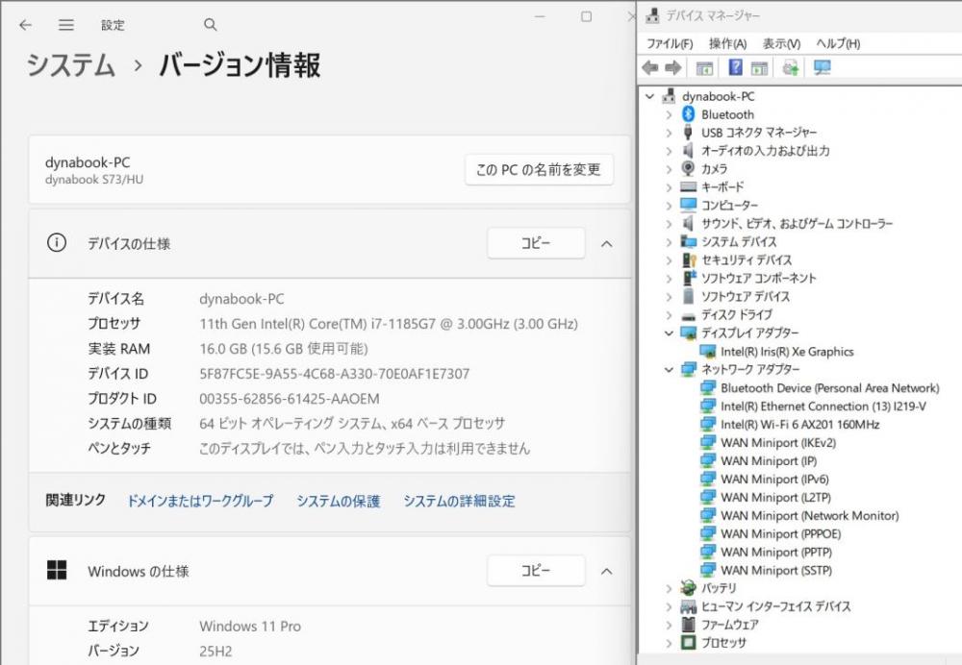
Task: Click the バッテリ battery icon
Action: 689,588
